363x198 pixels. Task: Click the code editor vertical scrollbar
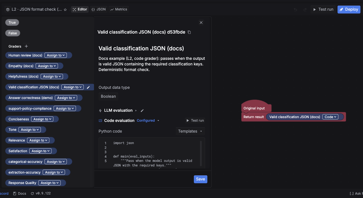click(201, 153)
